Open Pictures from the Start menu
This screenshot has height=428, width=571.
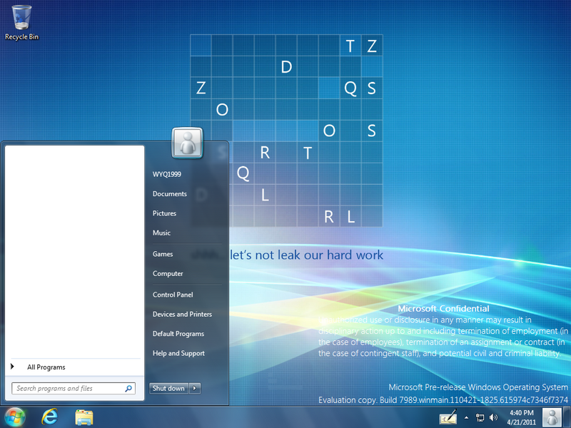click(164, 213)
